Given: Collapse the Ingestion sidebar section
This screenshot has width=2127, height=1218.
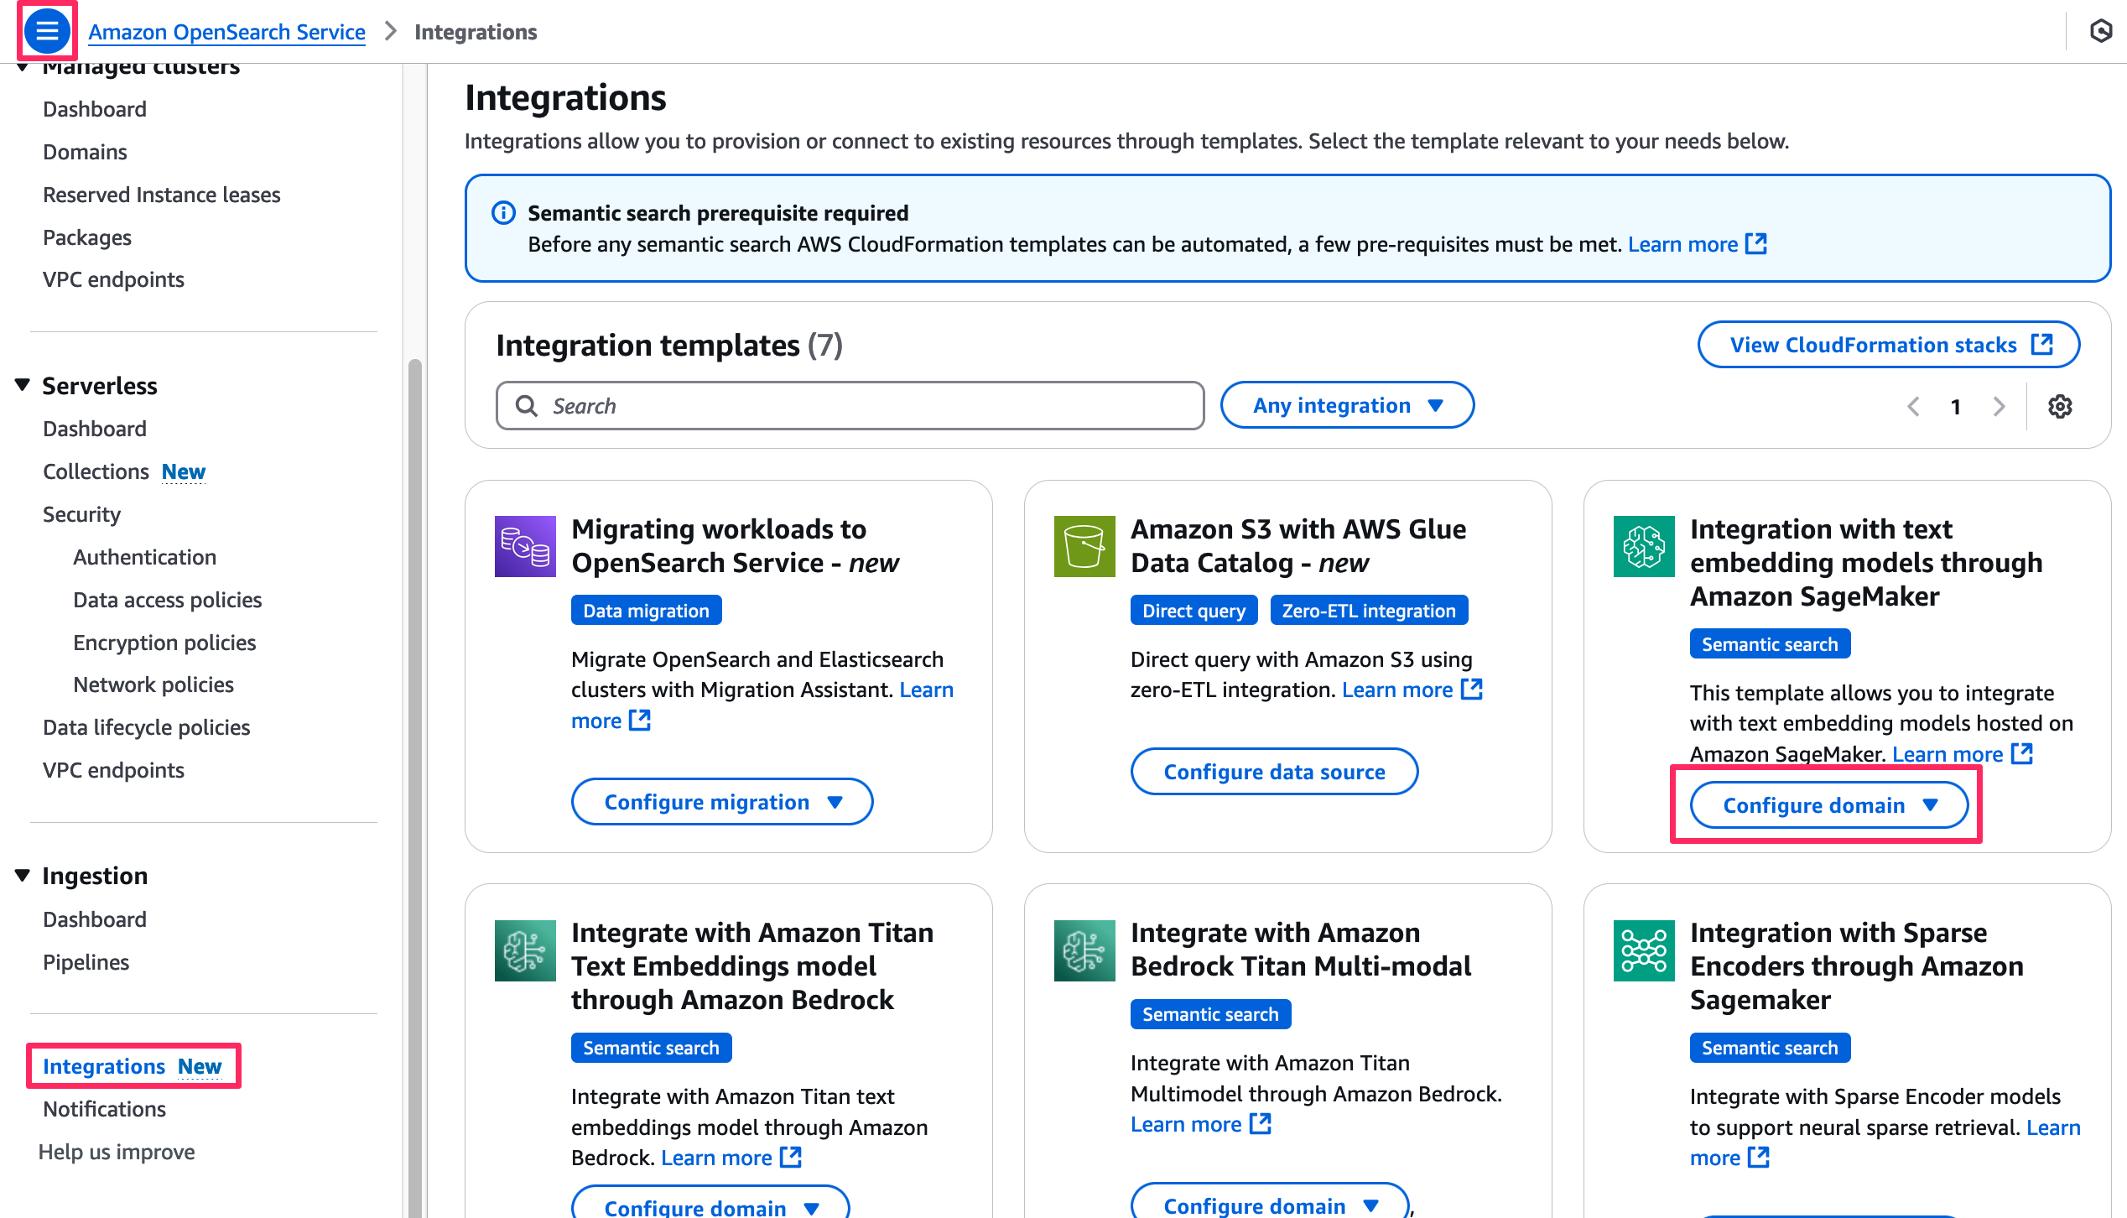Looking at the screenshot, I should (x=23, y=875).
